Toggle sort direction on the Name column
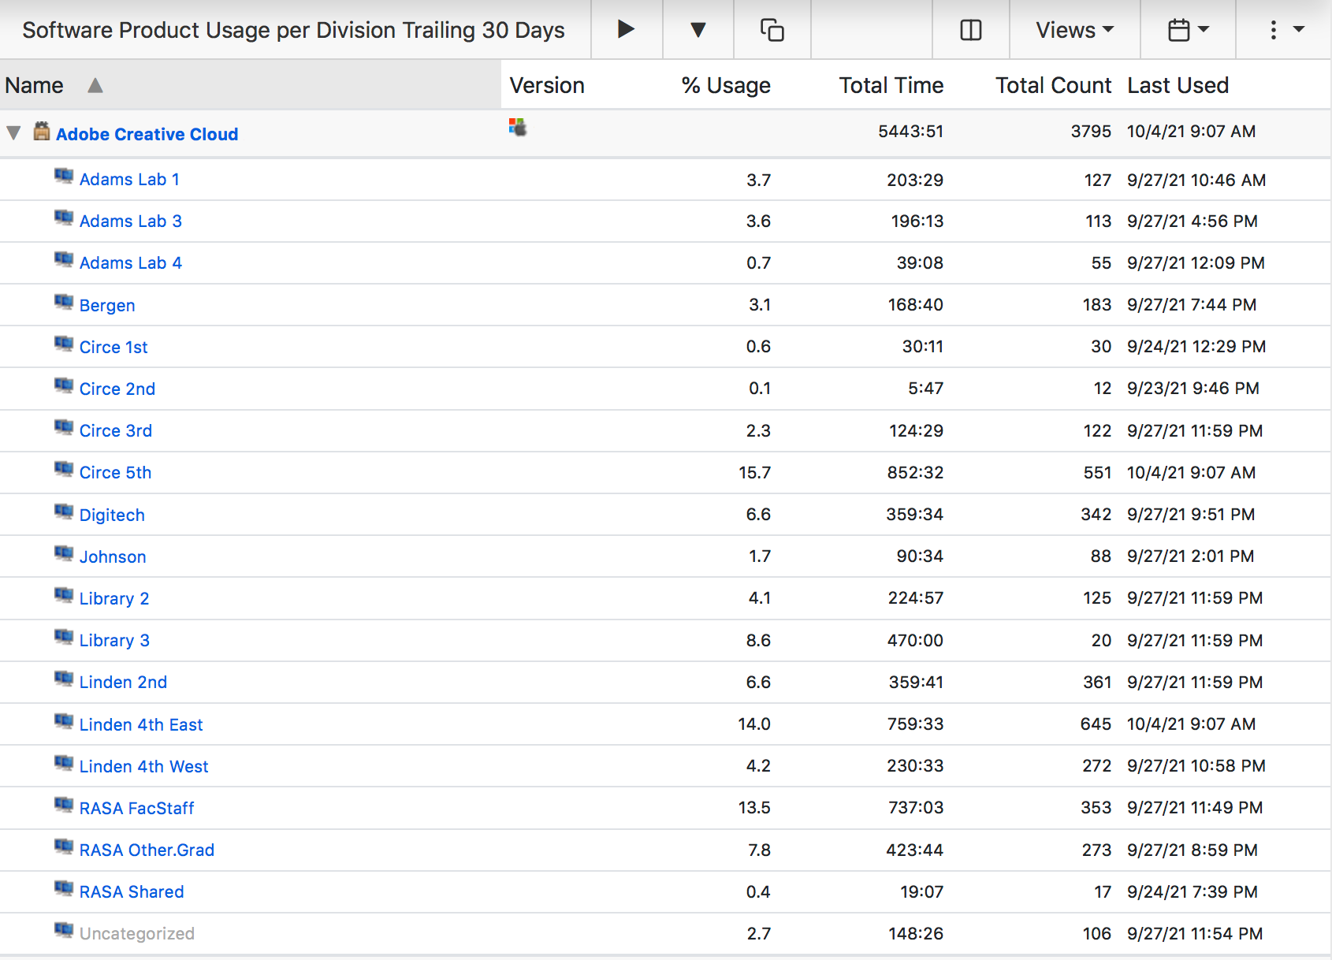1332x960 pixels. click(x=95, y=85)
